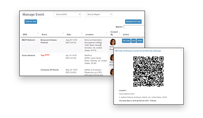This screenshot has width=203, height=118.
Task: Click the QR code image
Action: pyautogui.click(x=148, y=71)
